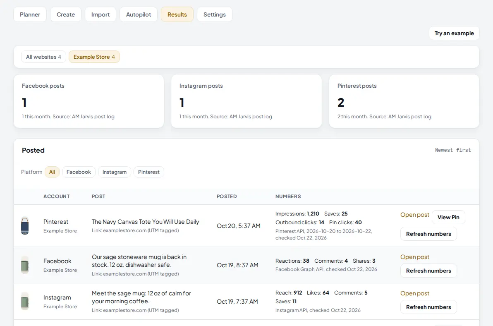This screenshot has height=326, width=493.
Task: Click the 'Impressions: 1,210' value
Action: pos(297,214)
